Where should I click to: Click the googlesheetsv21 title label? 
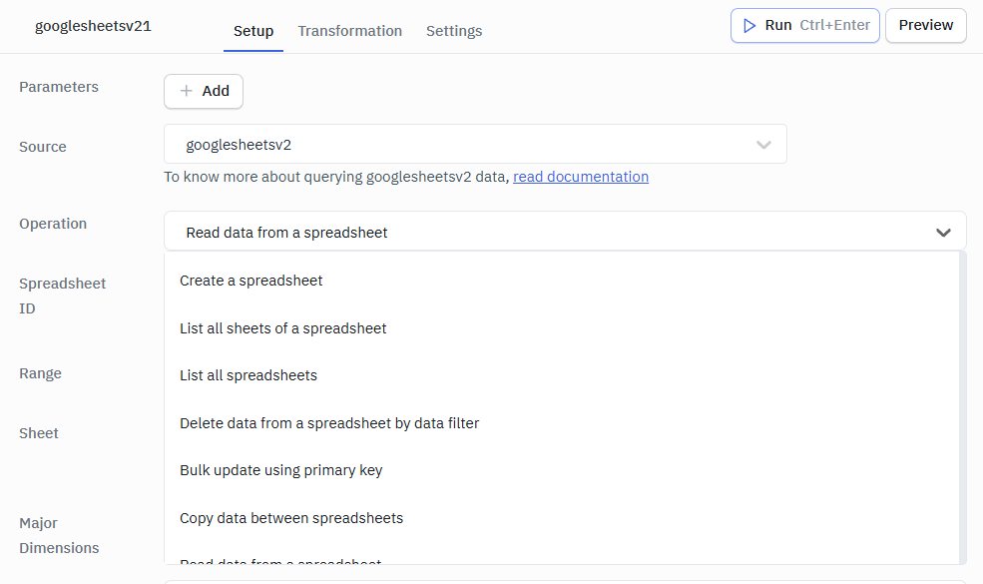(x=93, y=26)
